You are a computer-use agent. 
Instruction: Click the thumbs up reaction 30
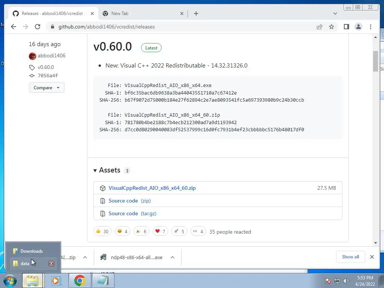(102, 231)
